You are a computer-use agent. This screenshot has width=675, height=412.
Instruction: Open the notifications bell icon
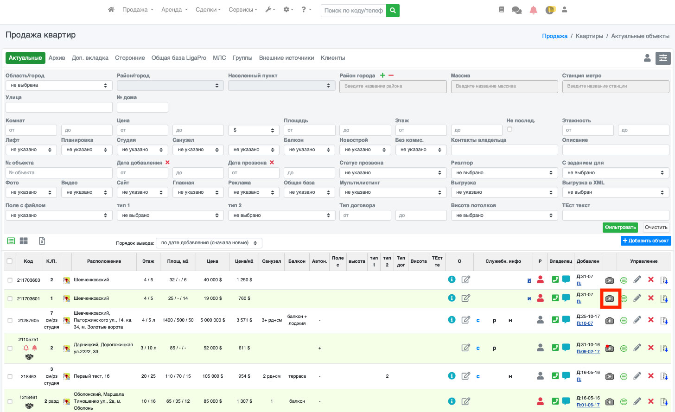click(x=534, y=10)
